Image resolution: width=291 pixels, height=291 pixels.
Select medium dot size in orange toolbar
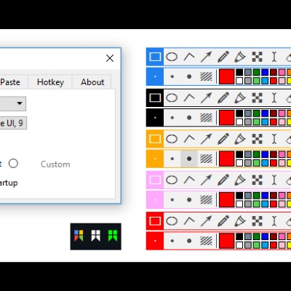click(x=189, y=159)
